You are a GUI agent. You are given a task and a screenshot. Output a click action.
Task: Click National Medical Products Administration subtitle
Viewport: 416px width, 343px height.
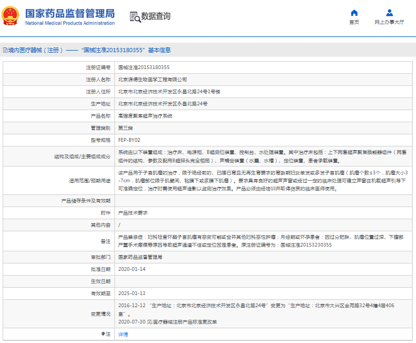pyautogui.click(x=70, y=23)
